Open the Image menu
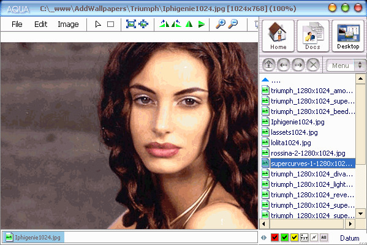The height and width of the screenshot is (245, 367). [68, 24]
